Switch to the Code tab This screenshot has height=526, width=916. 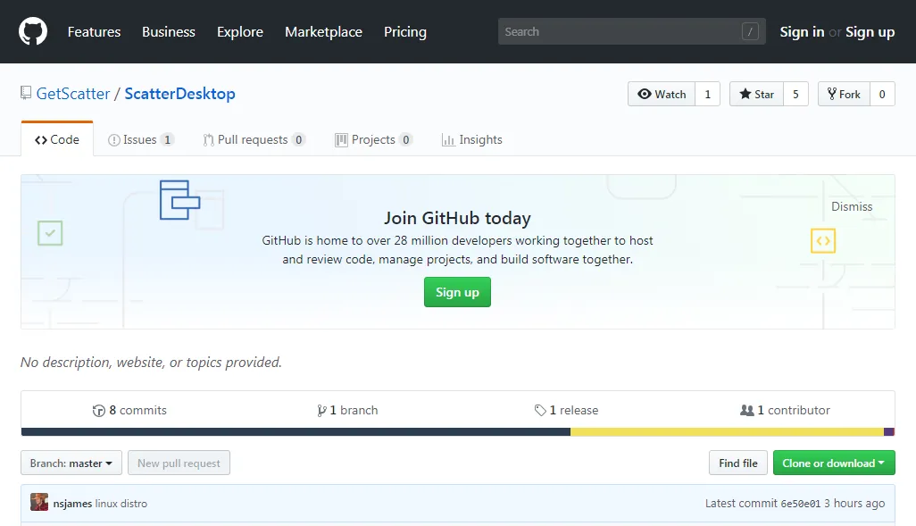click(x=56, y=139)
